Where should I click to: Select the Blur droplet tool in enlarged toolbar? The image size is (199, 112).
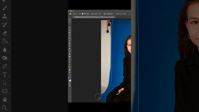click(x=5, y=50)
